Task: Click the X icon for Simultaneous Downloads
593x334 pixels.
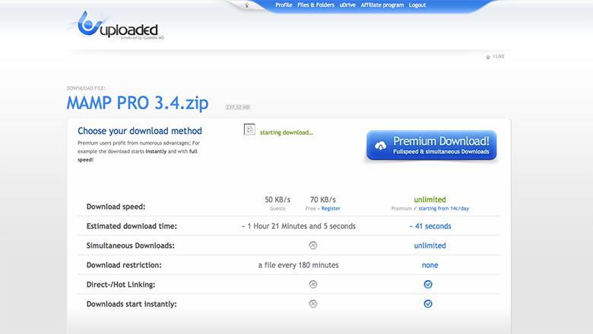Action: pos(312,246)
